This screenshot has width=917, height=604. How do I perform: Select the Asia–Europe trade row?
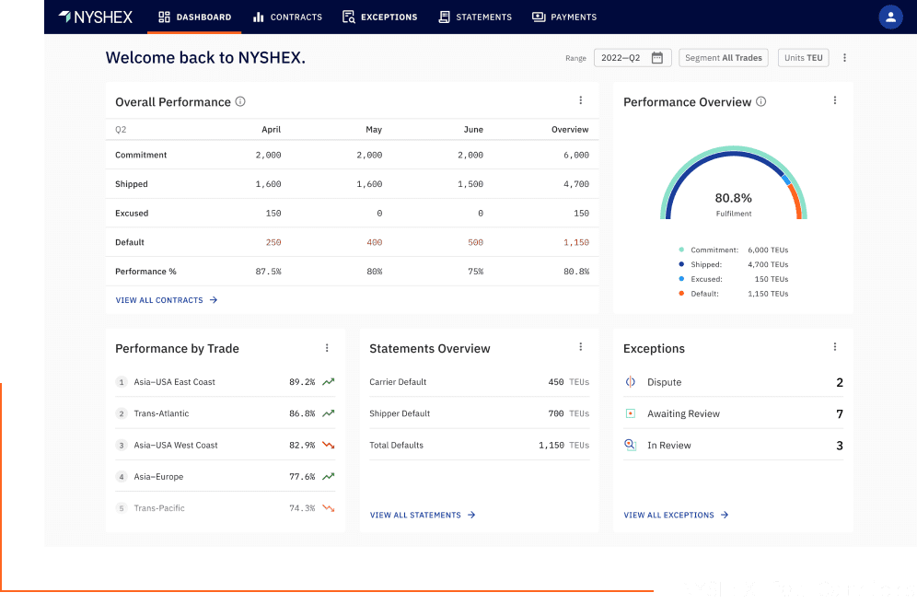click(226, 477)
